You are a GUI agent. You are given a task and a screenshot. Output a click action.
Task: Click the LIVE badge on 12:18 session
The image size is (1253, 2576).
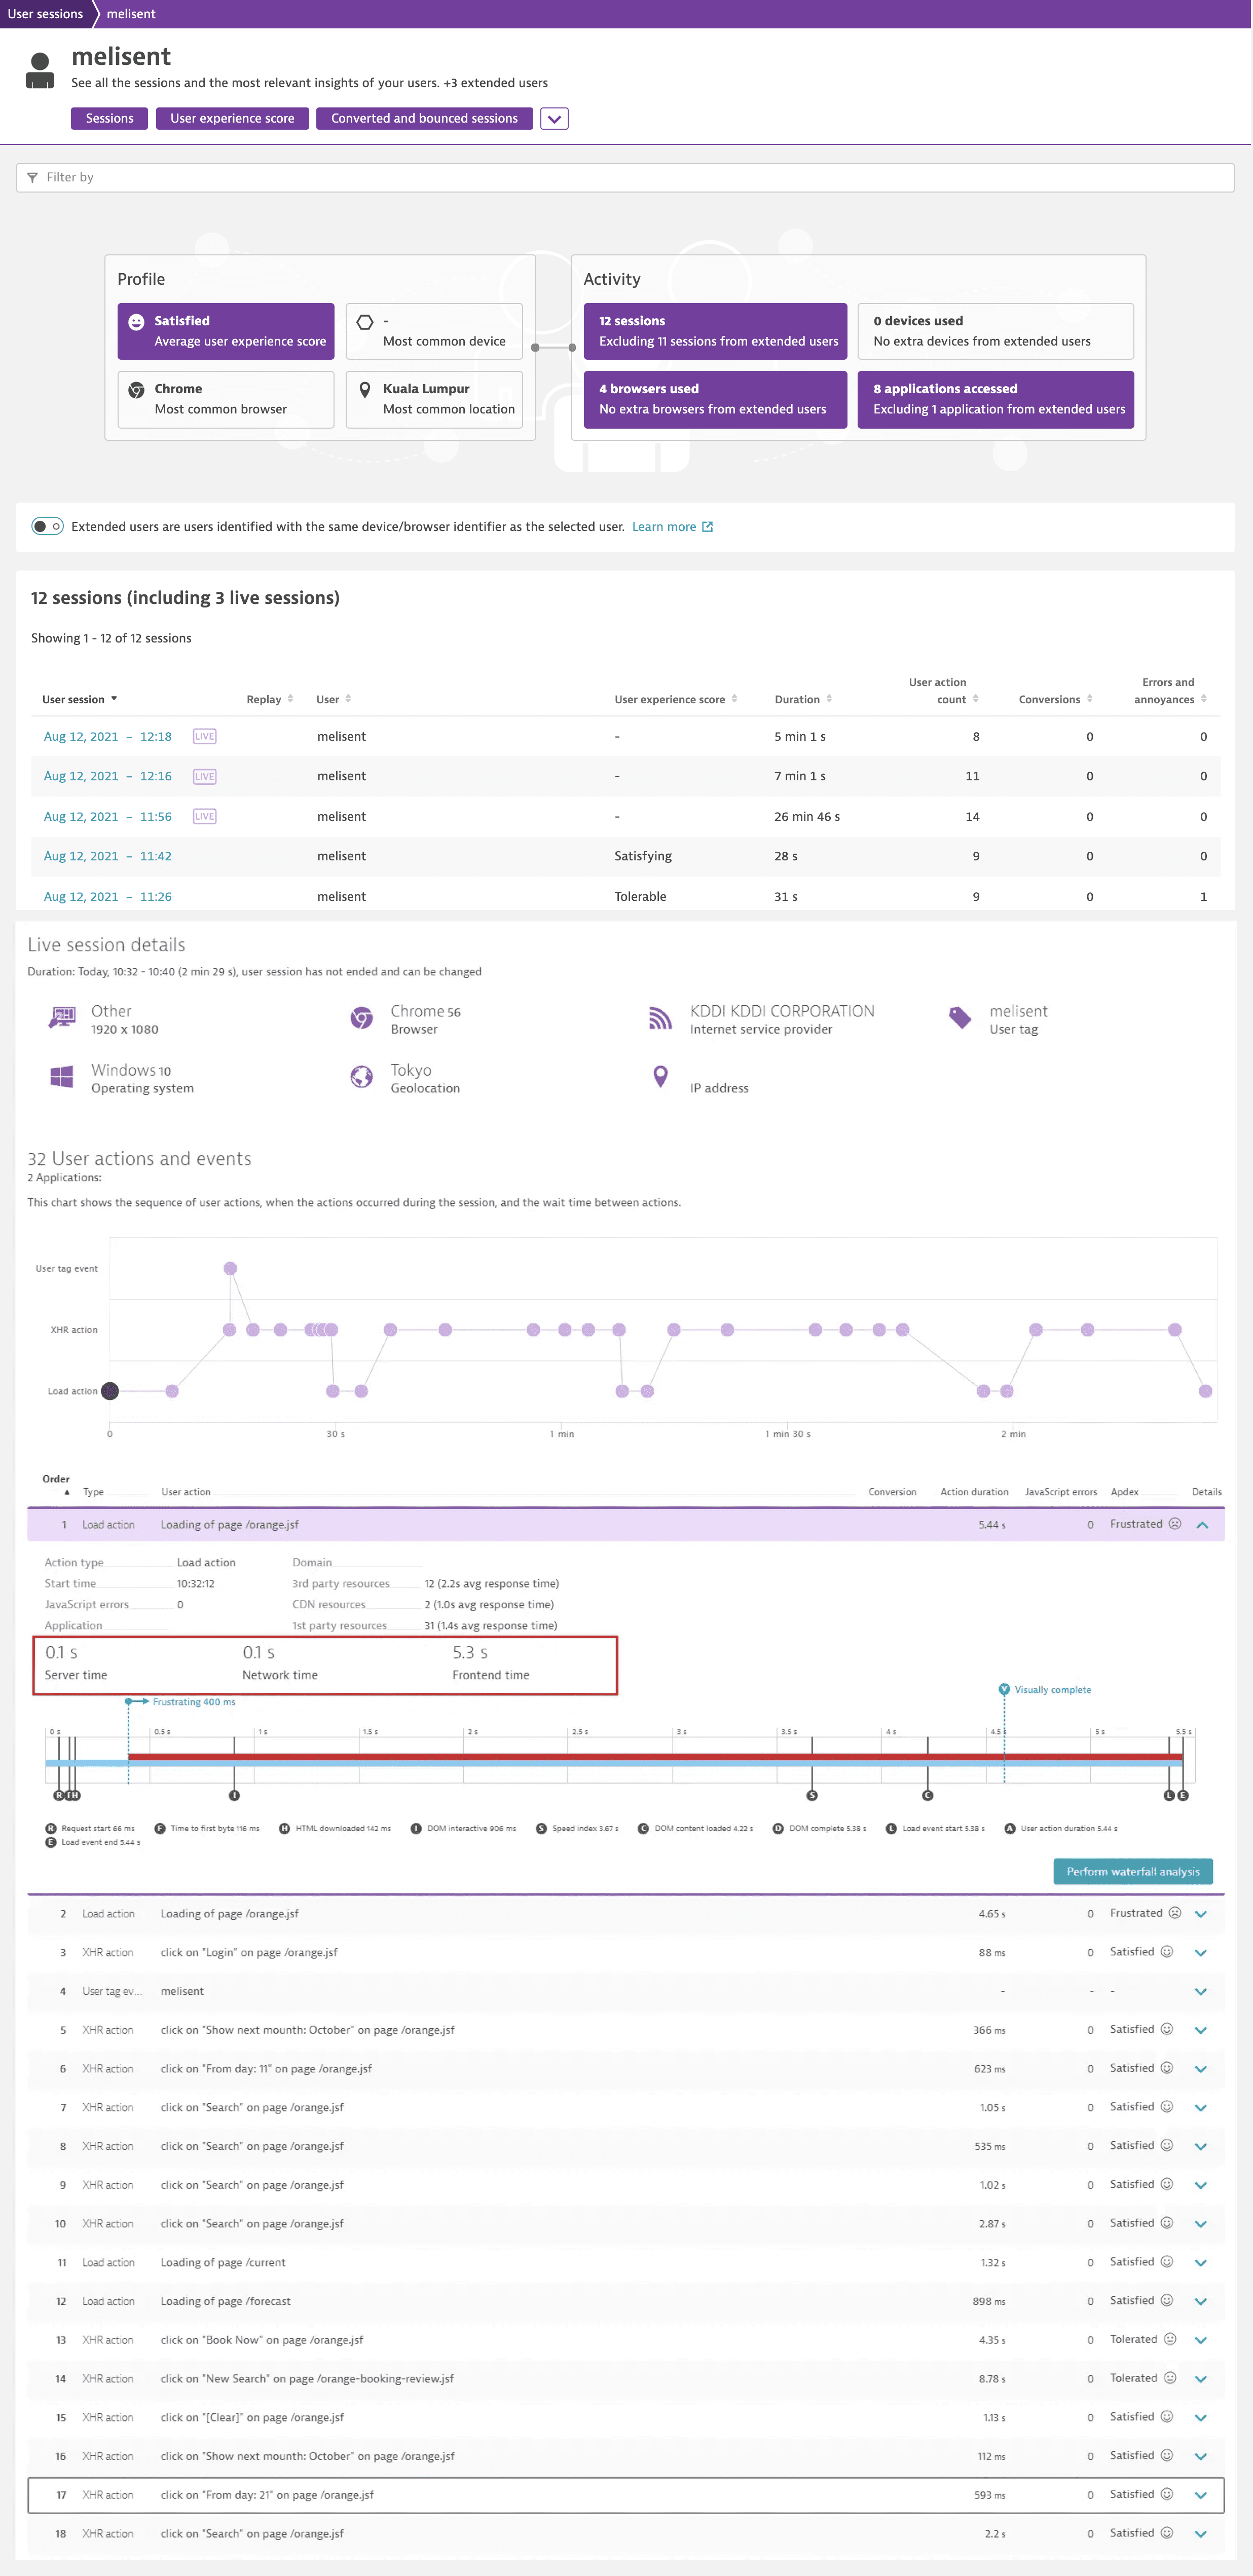pos(204,736)
